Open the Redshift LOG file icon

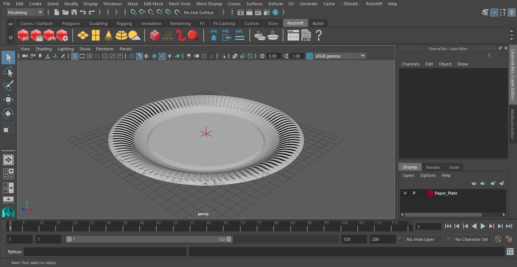pyautogui.click(x=306, y=35)
